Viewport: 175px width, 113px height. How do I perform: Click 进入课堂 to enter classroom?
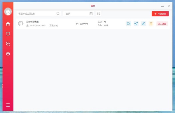pos(162,24)
